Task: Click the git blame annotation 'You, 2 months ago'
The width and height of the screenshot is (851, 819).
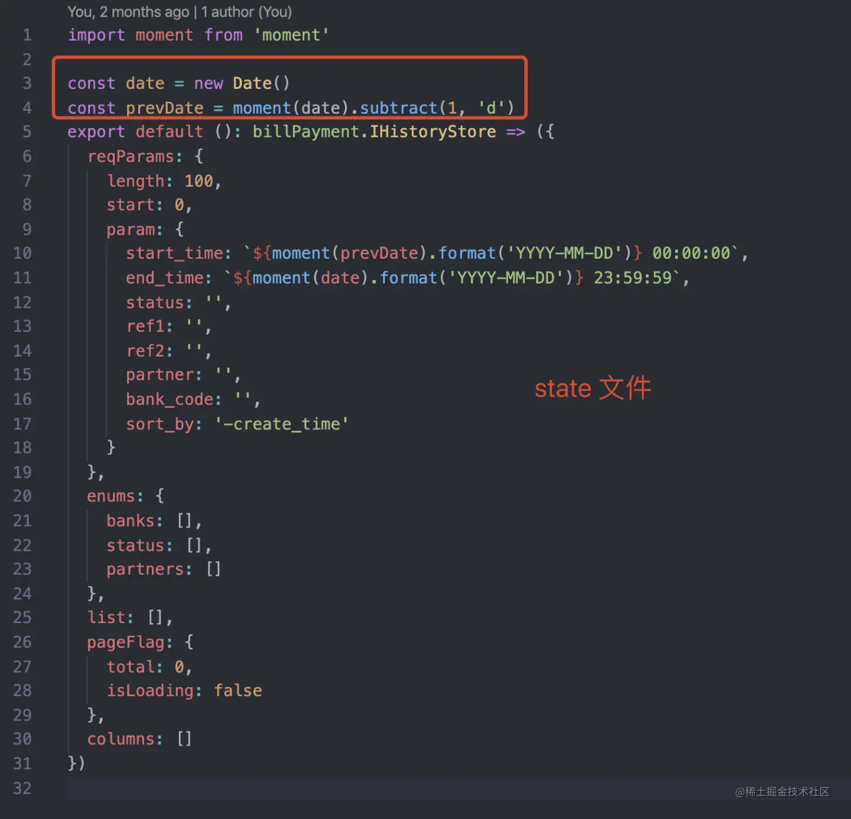Action: [128, 12]
